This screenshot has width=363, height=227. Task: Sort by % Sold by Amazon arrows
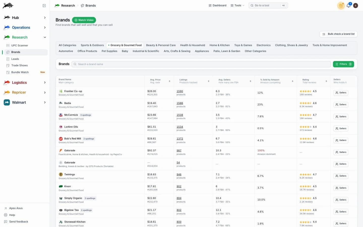(x=292, y=81)
